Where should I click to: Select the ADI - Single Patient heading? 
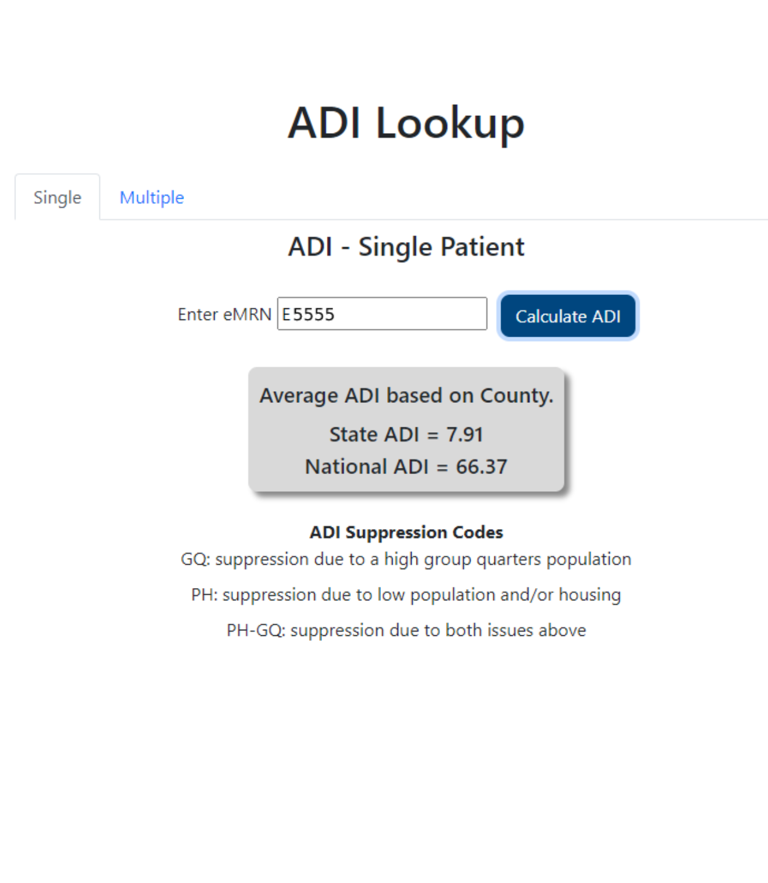coord(406,247)
